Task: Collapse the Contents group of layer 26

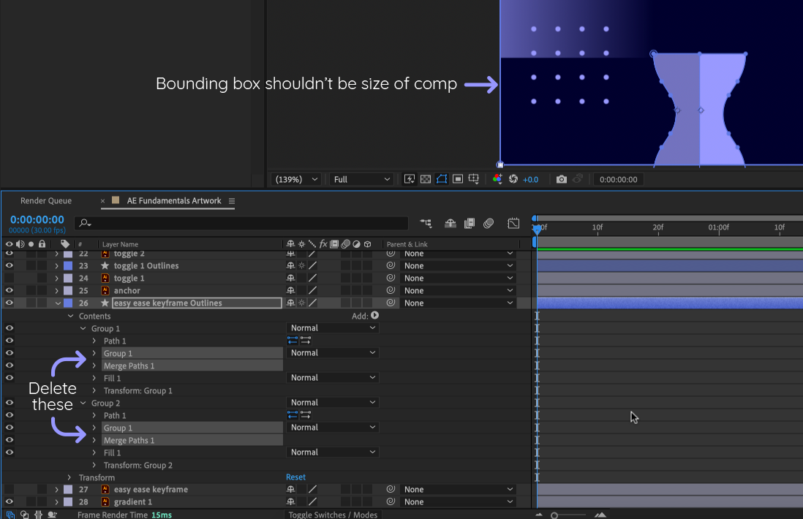Action: pos(69,315)
